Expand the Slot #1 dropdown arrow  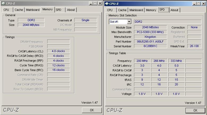[129, 22]
